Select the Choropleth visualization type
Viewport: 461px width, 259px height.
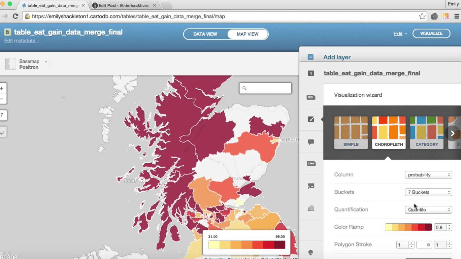tap(389, 132)
